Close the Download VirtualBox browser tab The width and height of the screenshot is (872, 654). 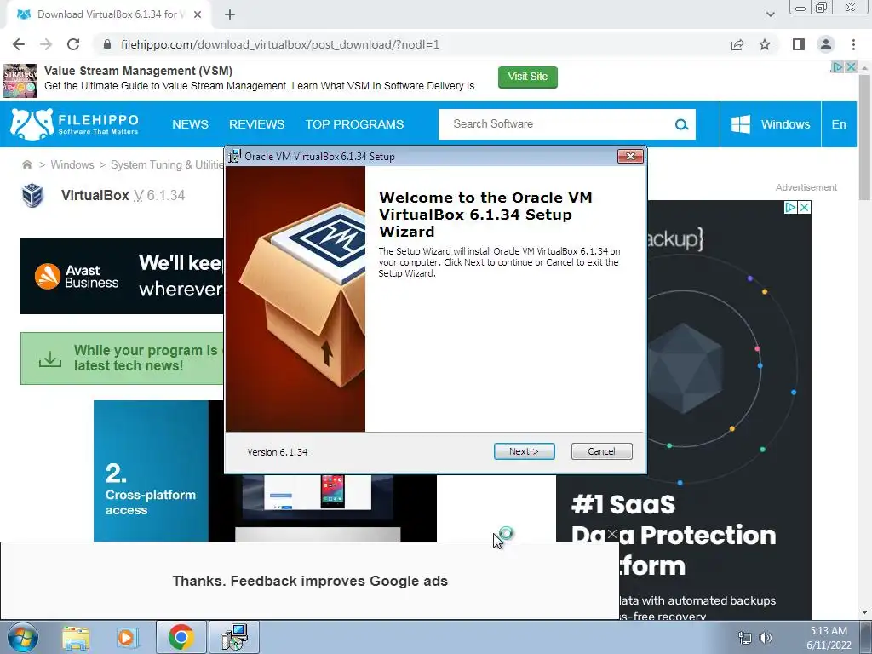coord(198,14)
